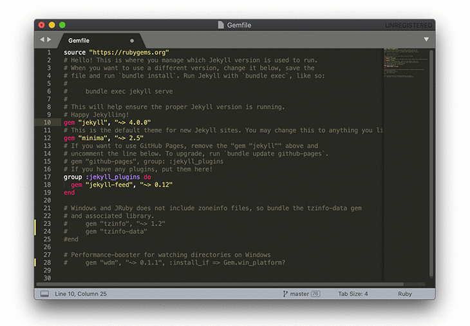This screenshot has width=470, height=326.
Task: Click the "~> 0.12" version string
Action: tap(156, 185)
